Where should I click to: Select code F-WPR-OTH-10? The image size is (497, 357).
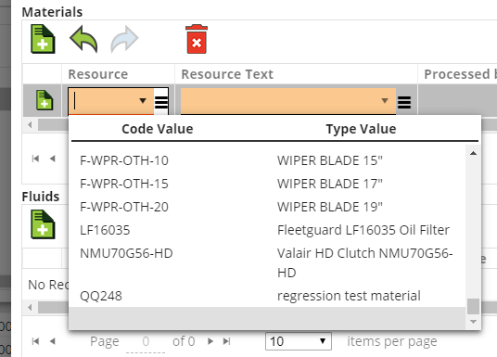click(124, 160)
